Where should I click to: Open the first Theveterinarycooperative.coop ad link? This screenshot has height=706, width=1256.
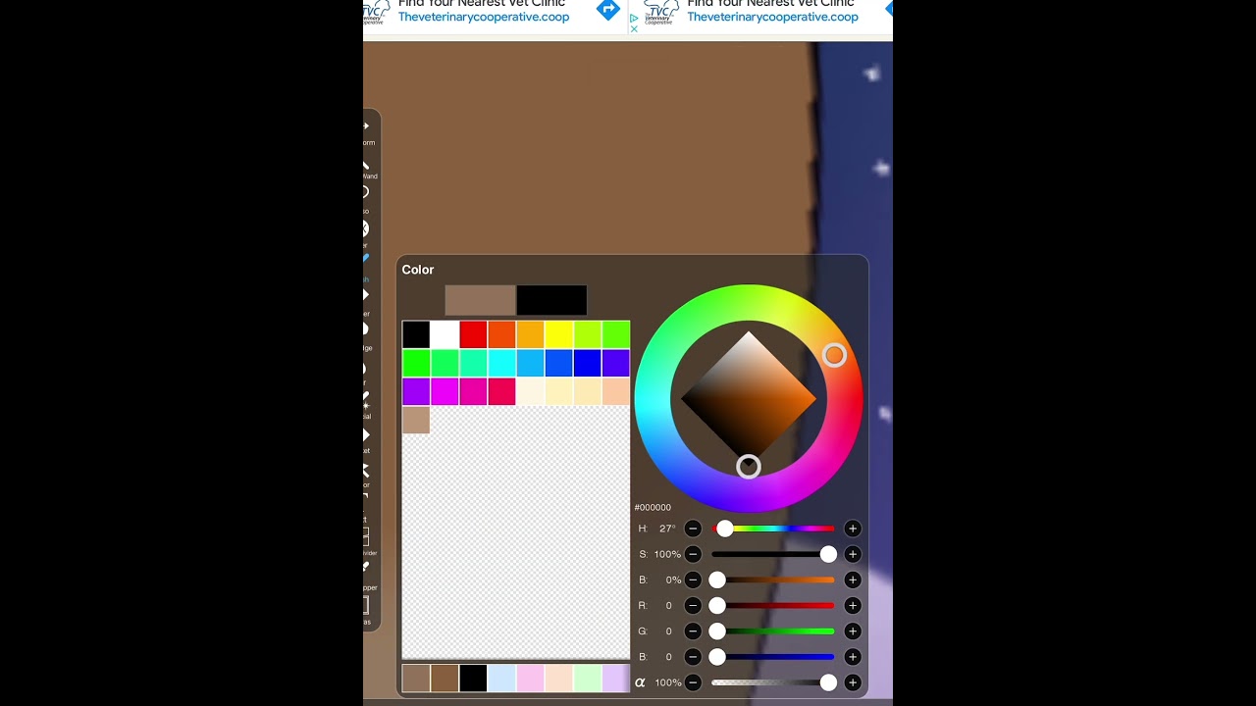[x=484, y=17]
